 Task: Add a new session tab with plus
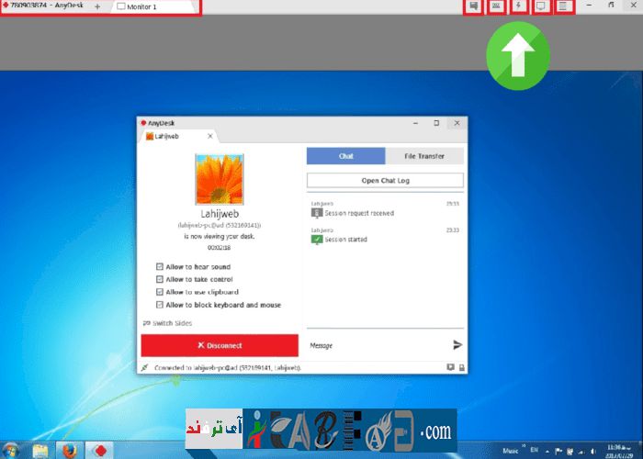click(x=98, y=6)
